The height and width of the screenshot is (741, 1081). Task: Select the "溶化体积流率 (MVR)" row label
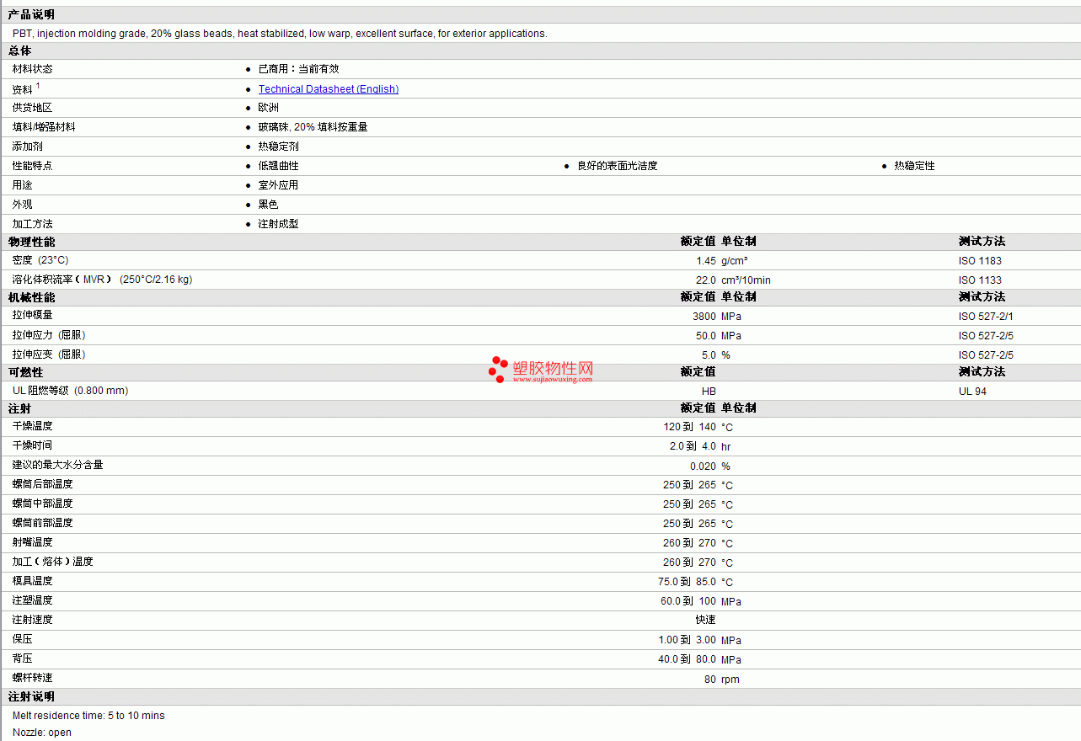102,280
